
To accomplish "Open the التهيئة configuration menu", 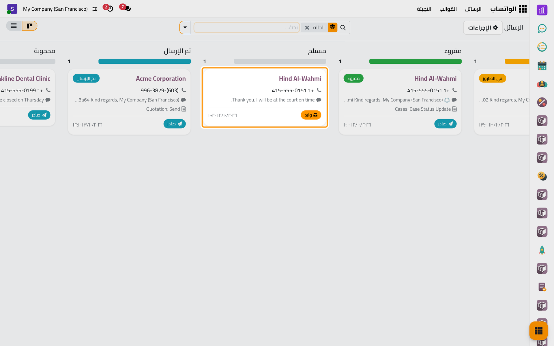I will coord(424,9).
